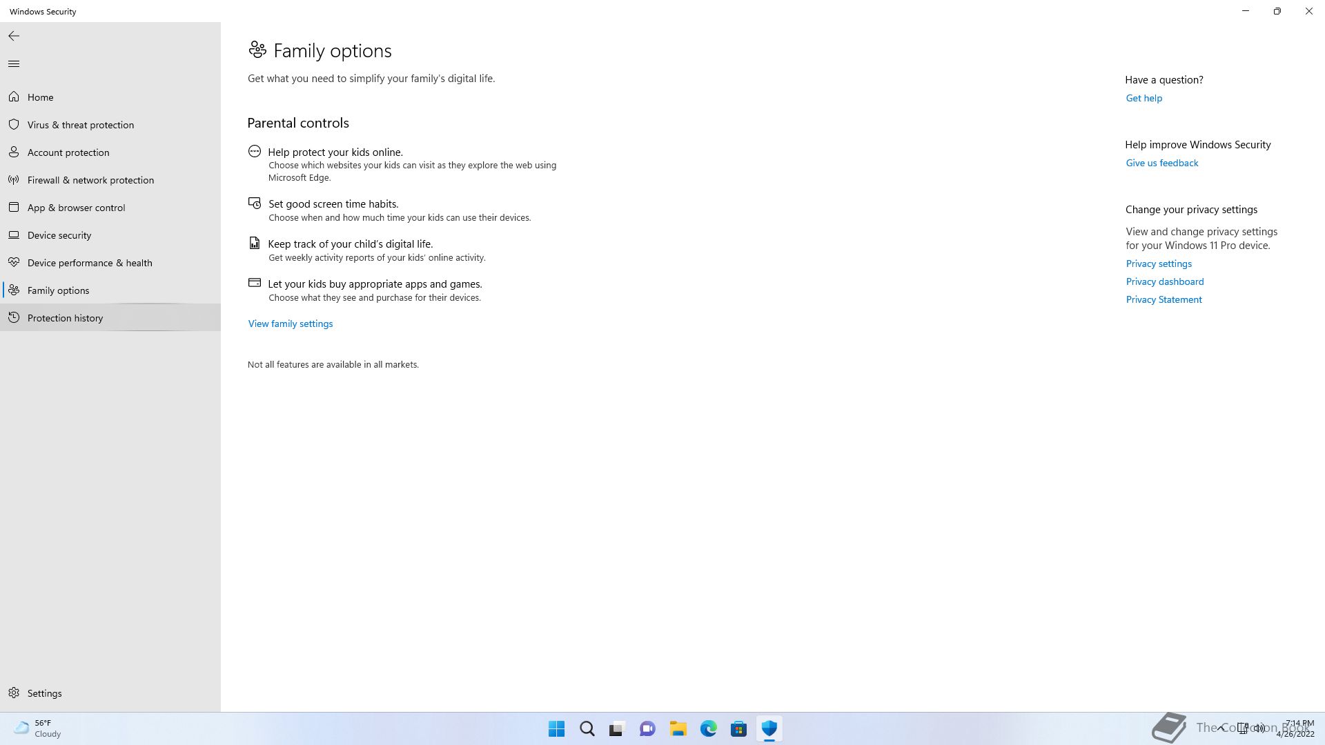This screenshot has width=1325, height=745.
Task: Click the Account protection person icon
Action: 14,152
